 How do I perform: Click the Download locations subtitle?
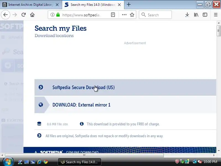(54, 36)
